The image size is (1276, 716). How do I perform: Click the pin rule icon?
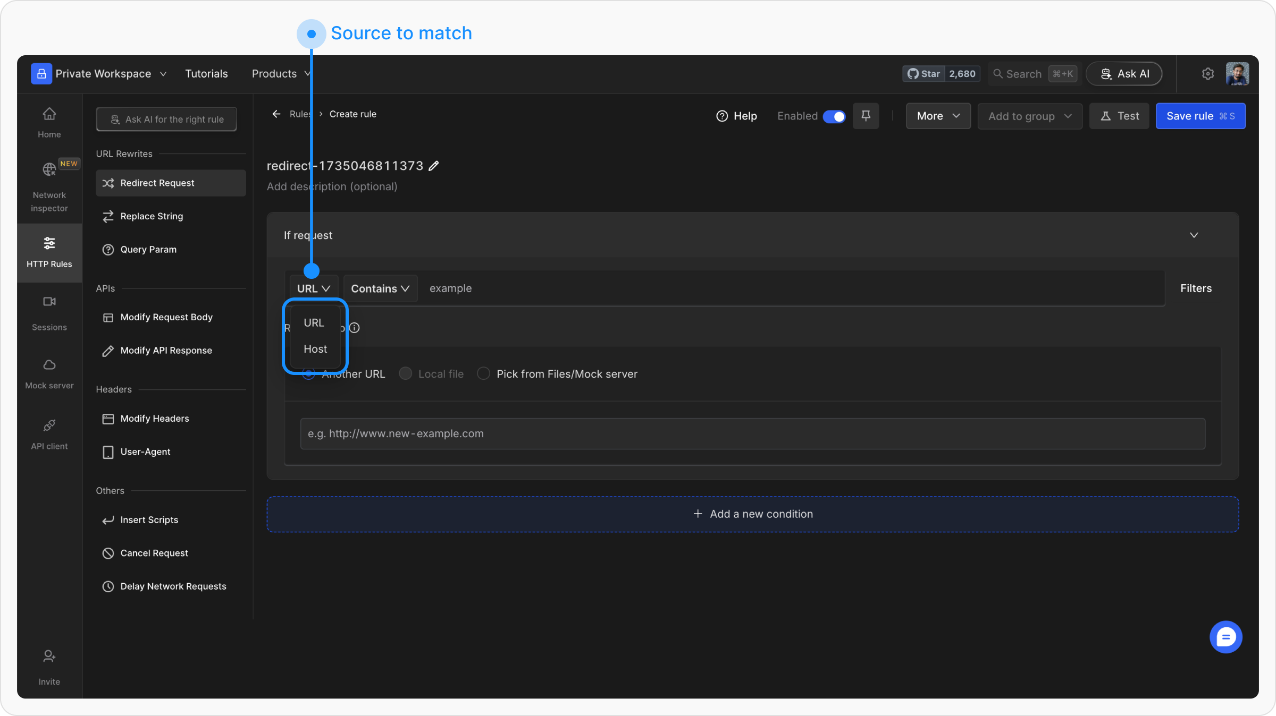(866, 116)
